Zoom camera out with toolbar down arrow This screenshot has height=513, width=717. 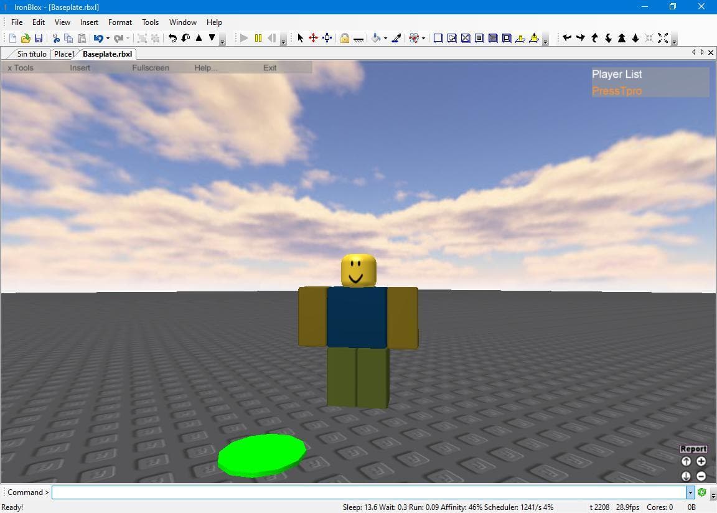[x=635, y=38]
